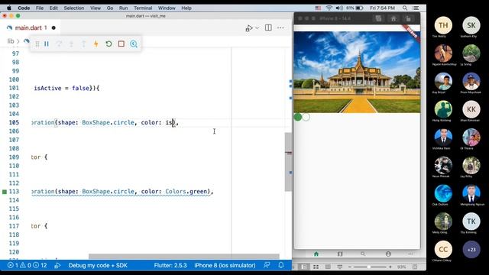Open notifications bell in status bar
The height and width of the screenshot is (275, 489).
281,265
